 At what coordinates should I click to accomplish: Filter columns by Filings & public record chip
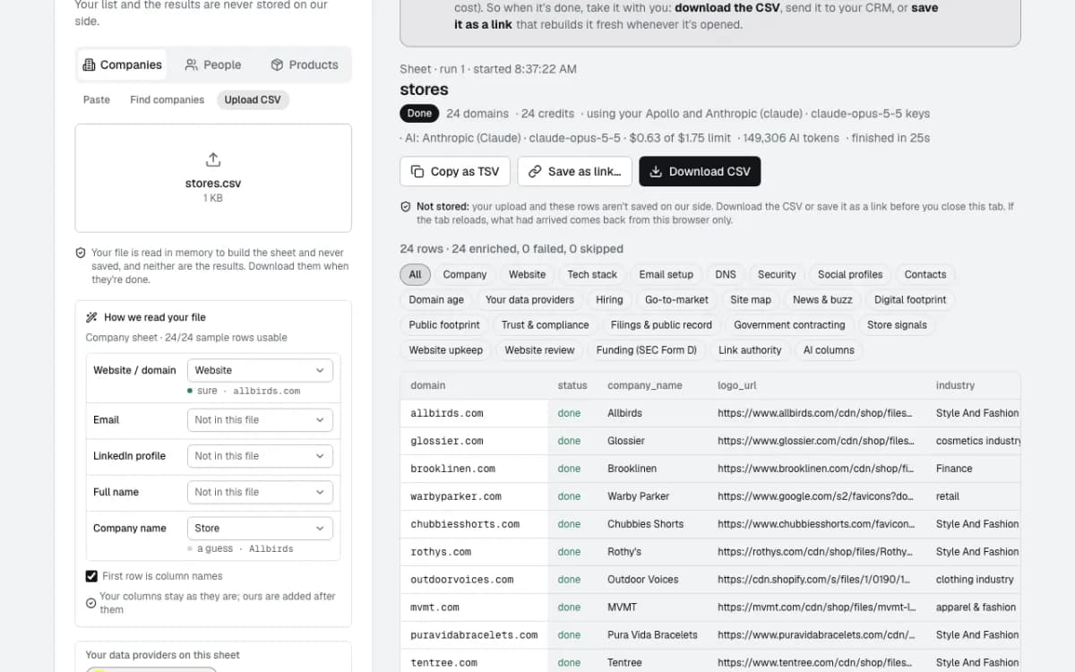coord(661,325)
